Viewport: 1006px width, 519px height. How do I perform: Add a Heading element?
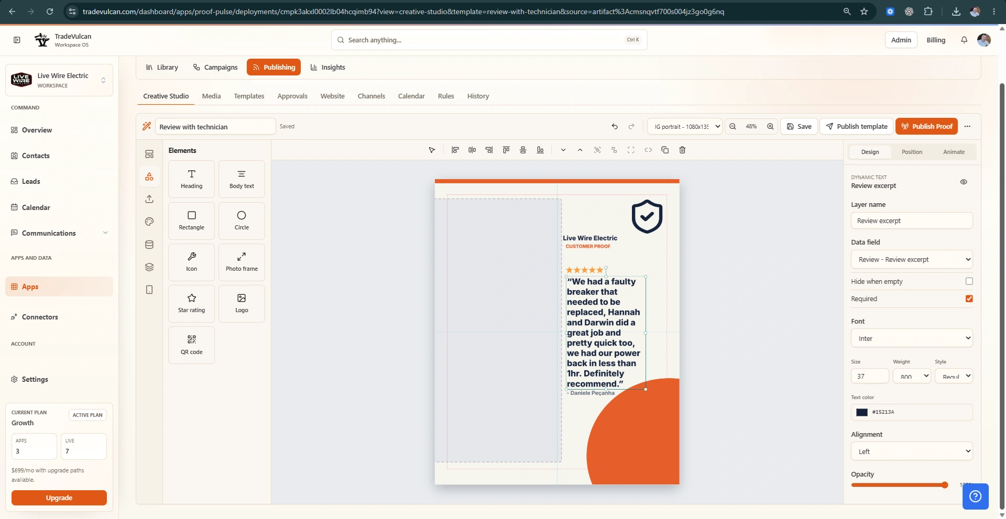(191, 179)
